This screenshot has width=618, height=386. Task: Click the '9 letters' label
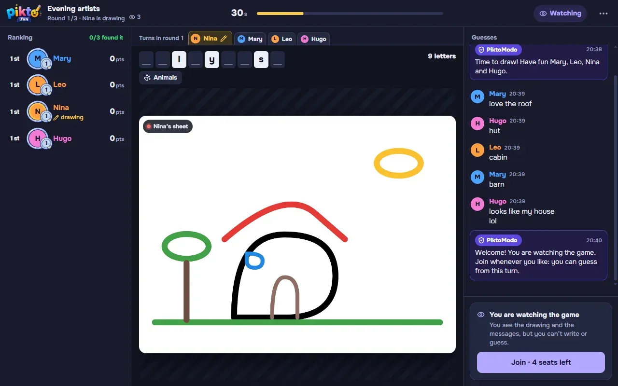coord(442,56)
